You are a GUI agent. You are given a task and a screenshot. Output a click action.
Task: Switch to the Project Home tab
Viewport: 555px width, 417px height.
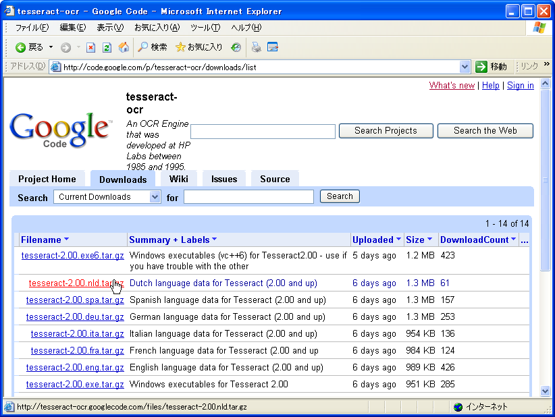click(47, 179)
